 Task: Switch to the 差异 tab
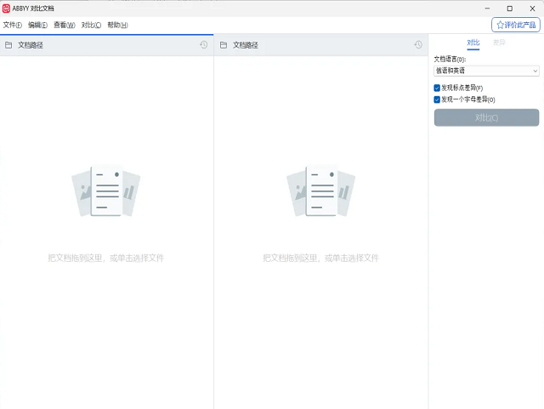pyautogui.click(x=499, y=42)
